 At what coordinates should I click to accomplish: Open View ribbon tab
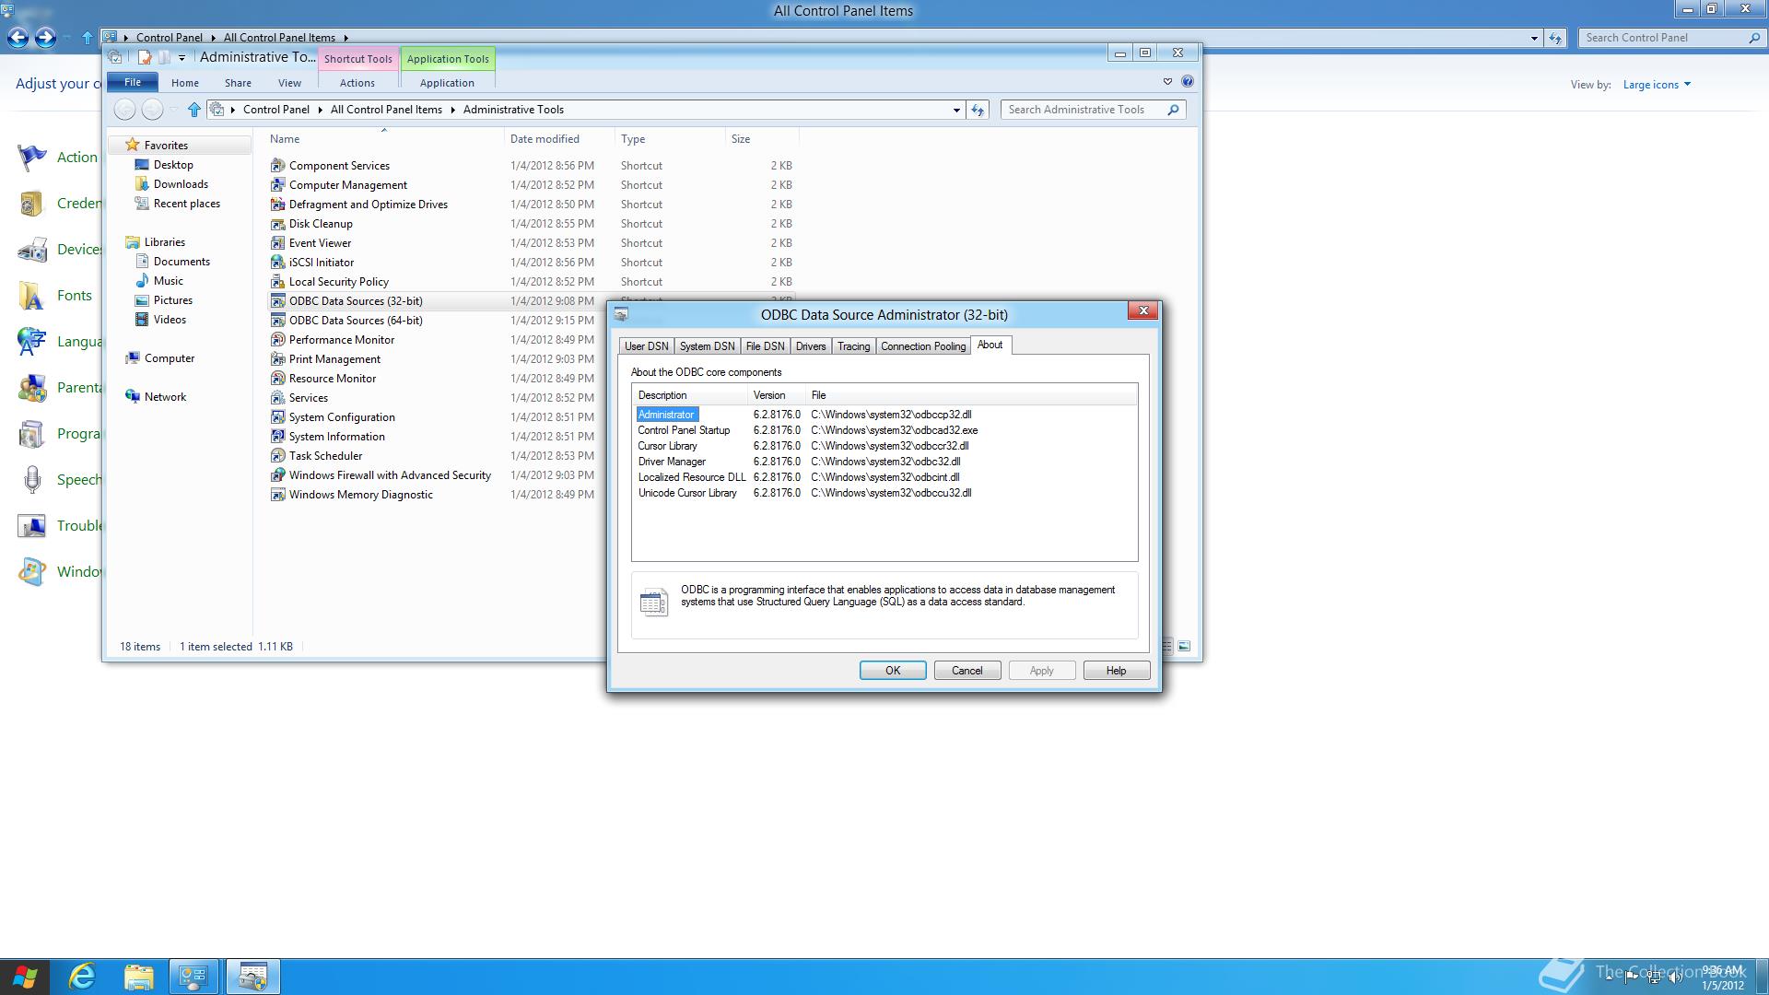[289, 83]
